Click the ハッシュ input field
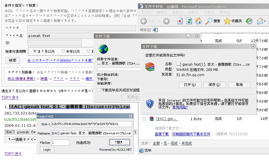 click(82, 28)
